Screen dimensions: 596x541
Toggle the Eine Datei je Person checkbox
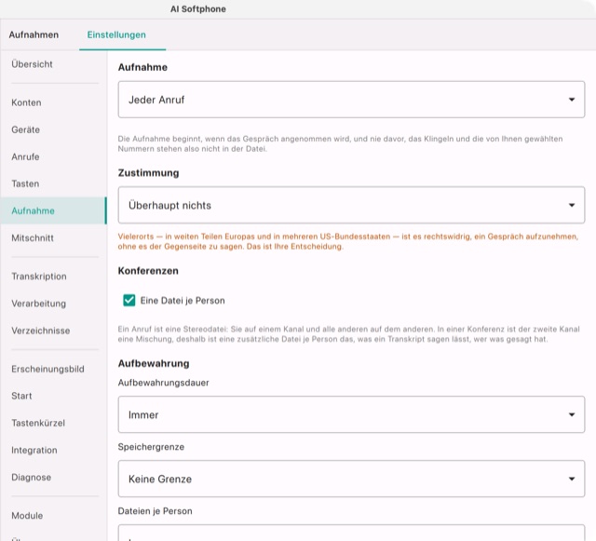point(129,301)
